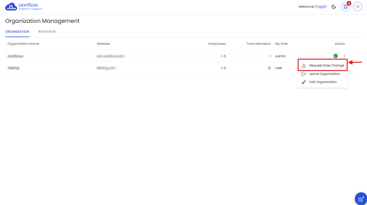Viewport: 367px width, 205px height.
Task: Click exit-arrow icon beside Leave Organization
Action: click(304, 74)
